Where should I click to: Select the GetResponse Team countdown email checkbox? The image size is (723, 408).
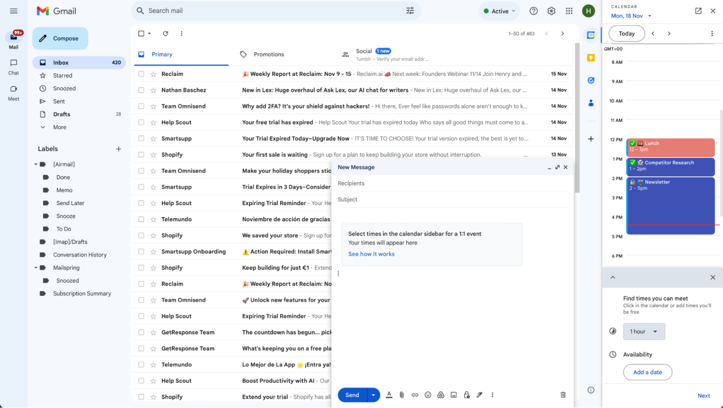click(x=141, y=332)
